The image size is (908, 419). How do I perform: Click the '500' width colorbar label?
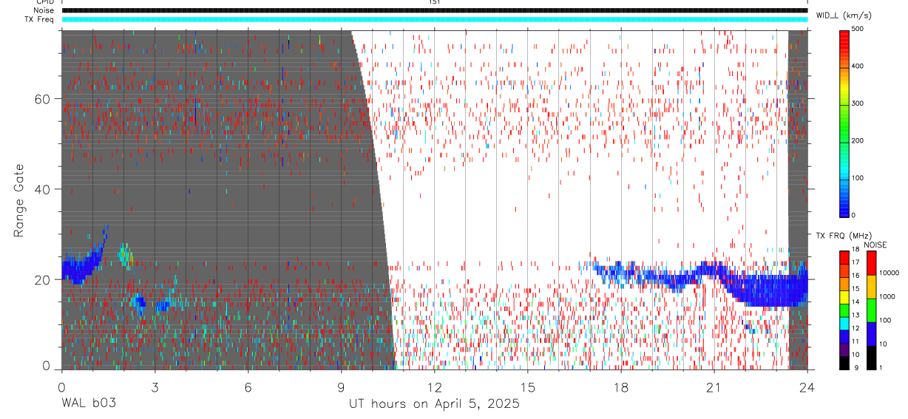click(858, 29)
